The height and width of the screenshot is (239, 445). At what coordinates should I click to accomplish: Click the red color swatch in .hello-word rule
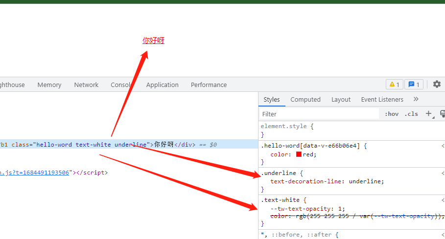299,154
